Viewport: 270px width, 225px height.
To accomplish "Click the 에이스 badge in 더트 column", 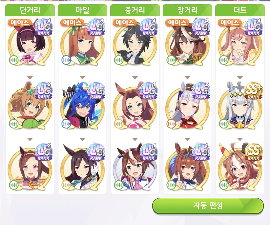I will 230,23.
